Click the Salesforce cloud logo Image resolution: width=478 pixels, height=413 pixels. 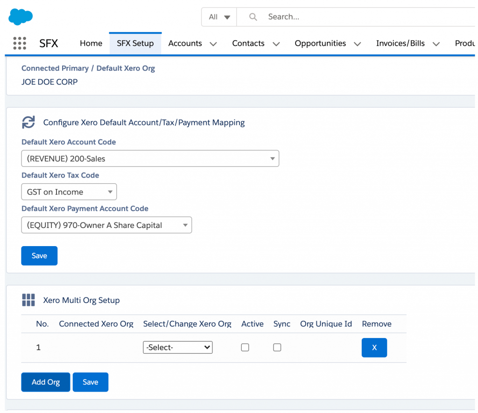pyautogui.click(x=21, y=16)
